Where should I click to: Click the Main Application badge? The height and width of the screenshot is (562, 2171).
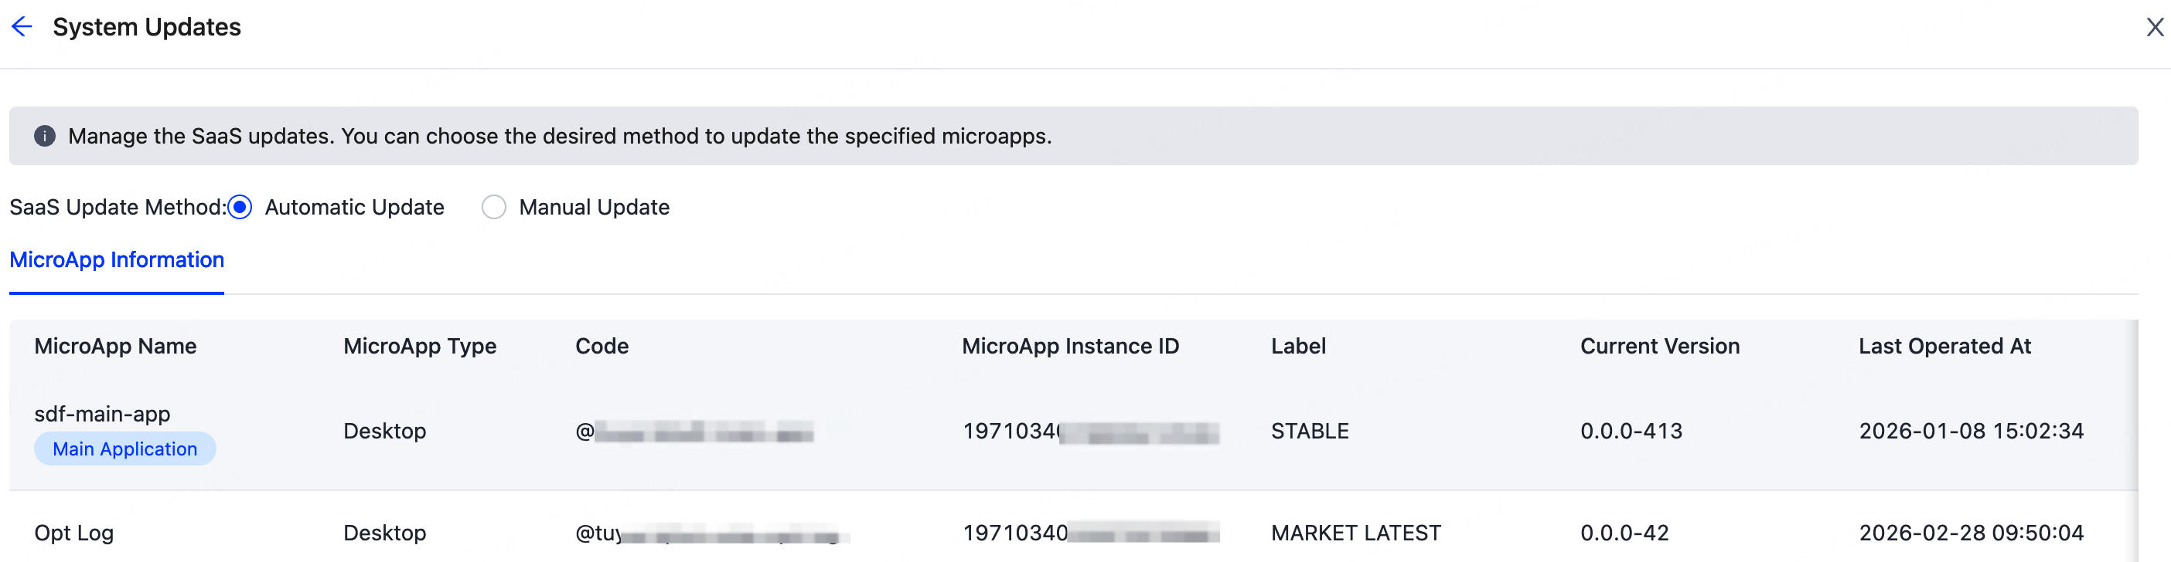[124, 449]
